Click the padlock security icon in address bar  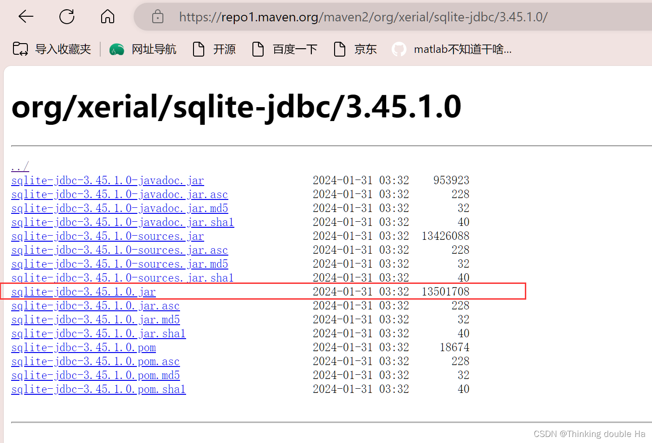pos(158,16)
